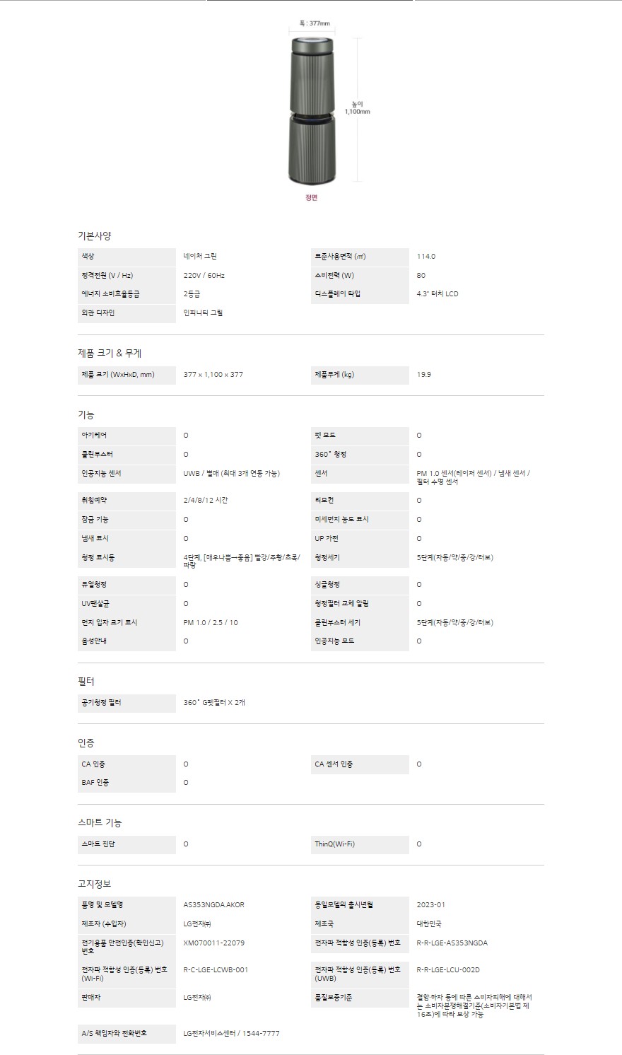
Task: Click the 기본사양 section heading
Action: [94, 235]
